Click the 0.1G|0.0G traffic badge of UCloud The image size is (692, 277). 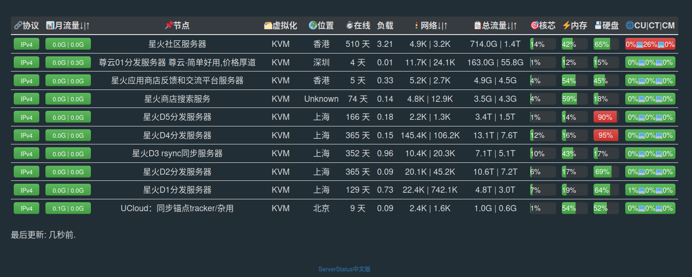tap(68, 208)
